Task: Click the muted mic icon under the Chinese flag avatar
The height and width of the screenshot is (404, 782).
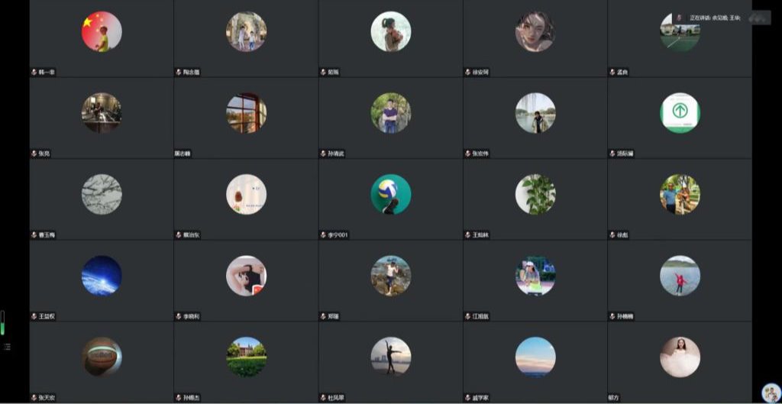Action: pyautogui.click(x=34, y=73)
